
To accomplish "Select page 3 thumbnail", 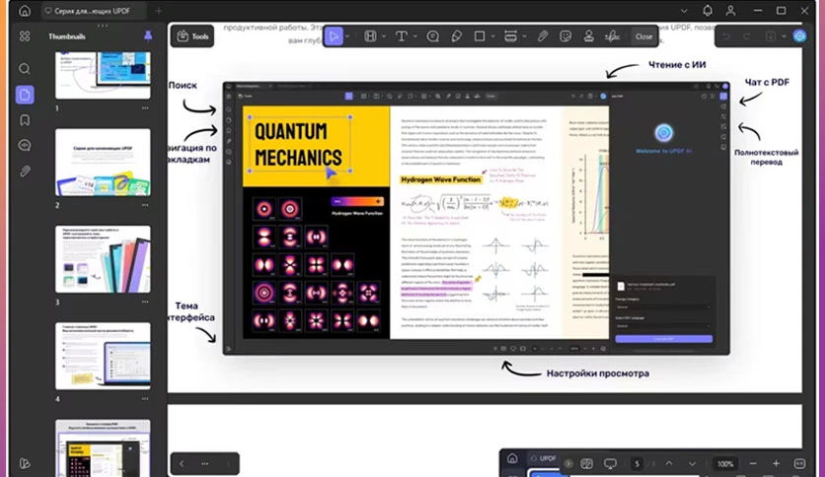I will 103,259.
